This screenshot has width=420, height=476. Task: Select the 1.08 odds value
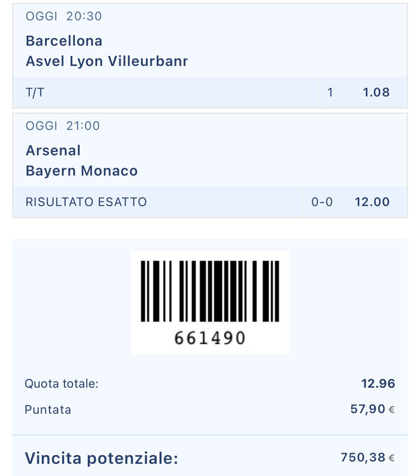[x=376, y=93]
